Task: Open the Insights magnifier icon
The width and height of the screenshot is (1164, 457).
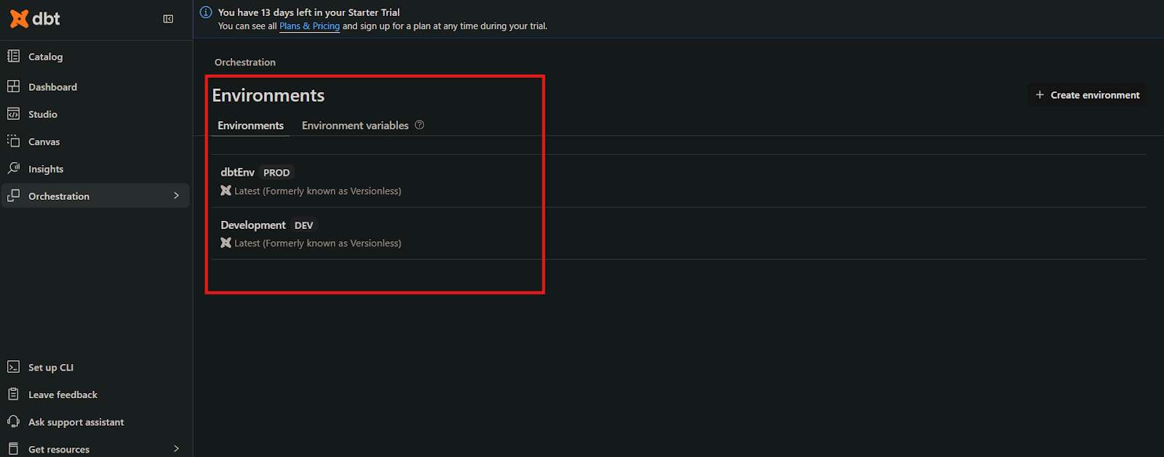Action: pyautogui.click(x=13, y=169)
